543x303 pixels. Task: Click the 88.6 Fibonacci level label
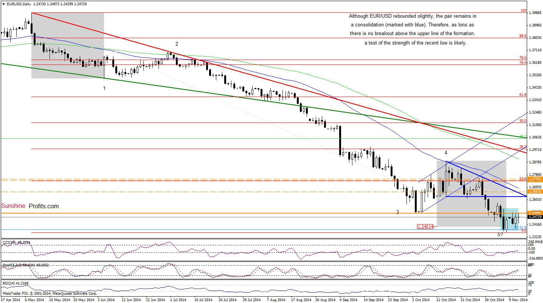tap(523, 35)
